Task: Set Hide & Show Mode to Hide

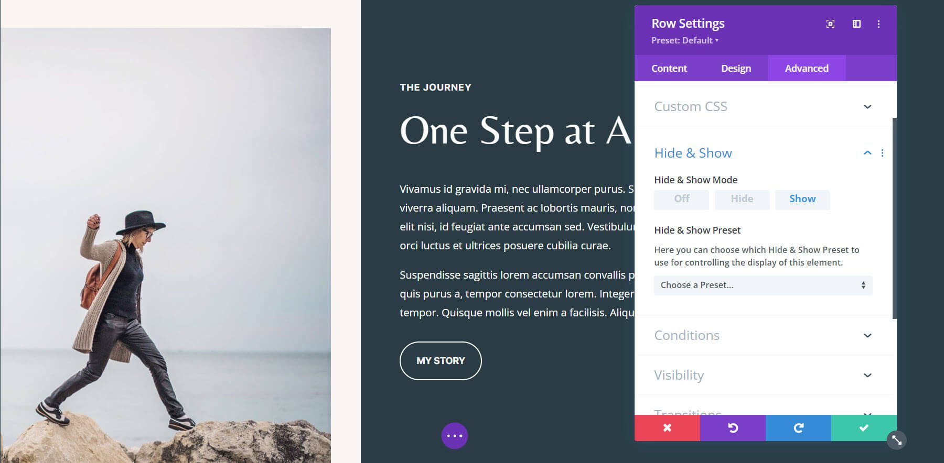Action: click(742, 199)
